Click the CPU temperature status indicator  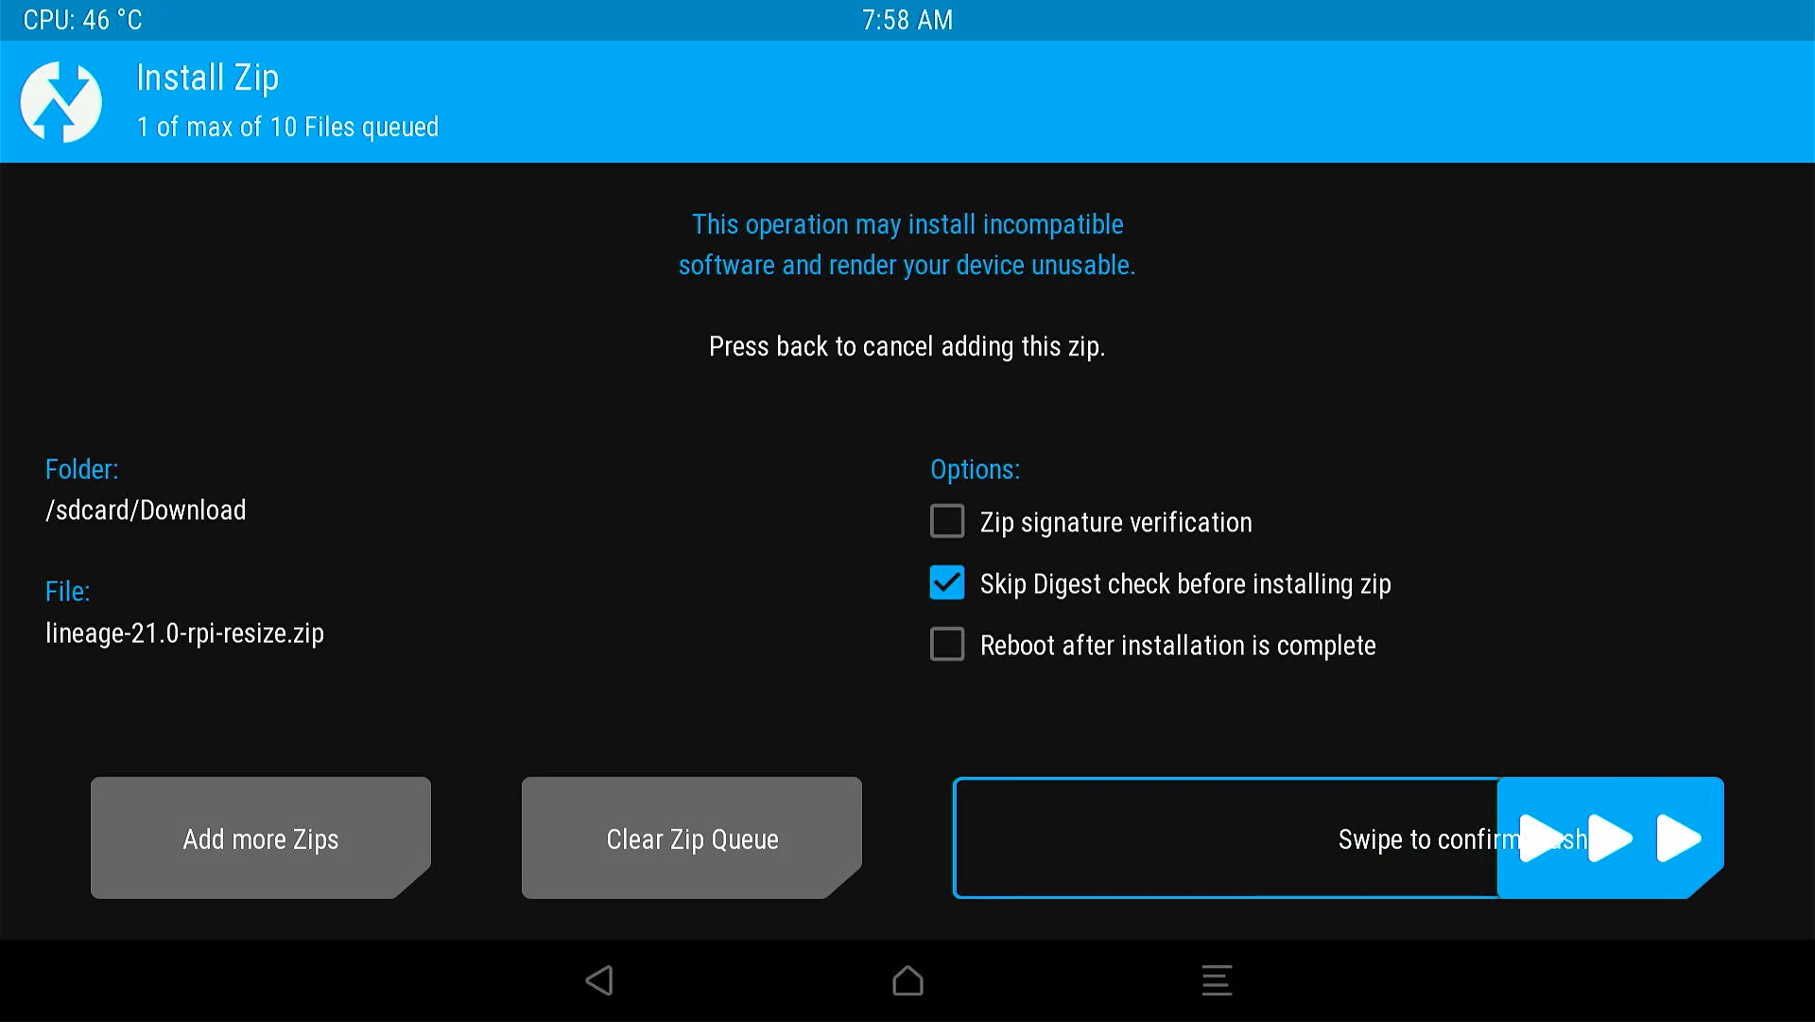[83, 20]
